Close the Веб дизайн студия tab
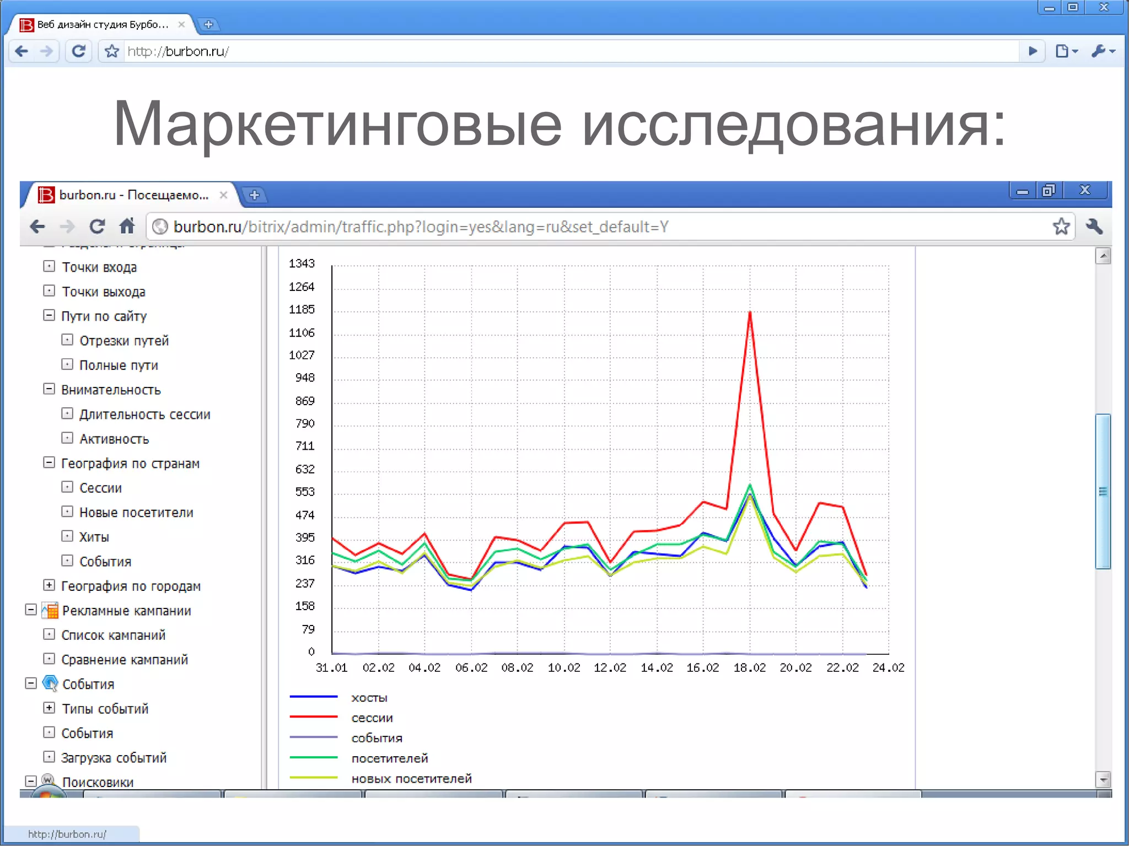Screen dimensions: 1129x846 [x=181, y=24]
